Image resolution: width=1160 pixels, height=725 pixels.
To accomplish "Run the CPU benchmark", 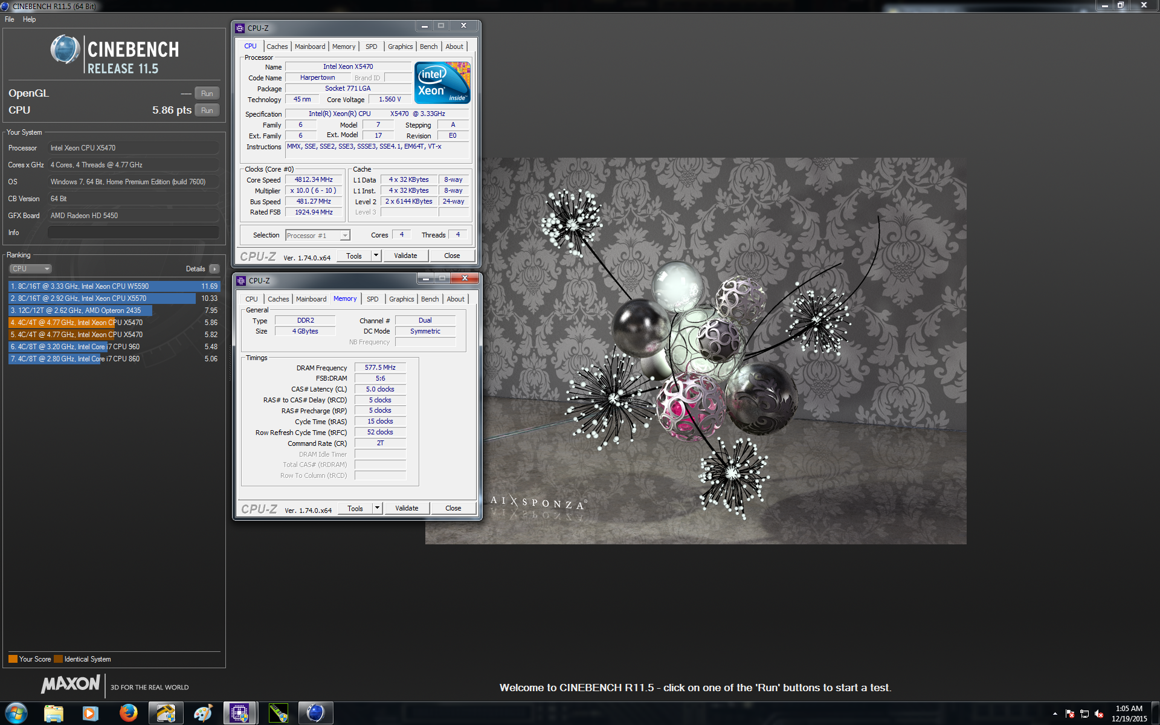I will [x=207, y=111].
